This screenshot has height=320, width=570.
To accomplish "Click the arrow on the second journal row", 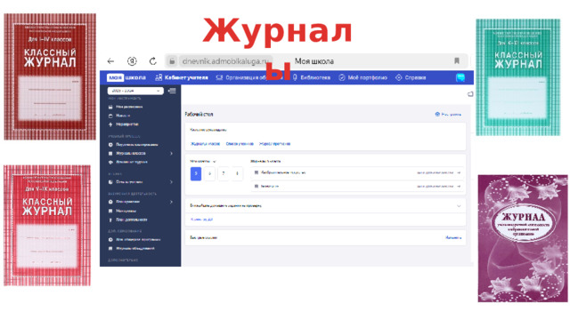I will point(459,186).
